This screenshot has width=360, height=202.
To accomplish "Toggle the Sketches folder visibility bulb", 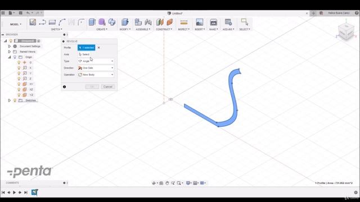I will coord(15,100).
